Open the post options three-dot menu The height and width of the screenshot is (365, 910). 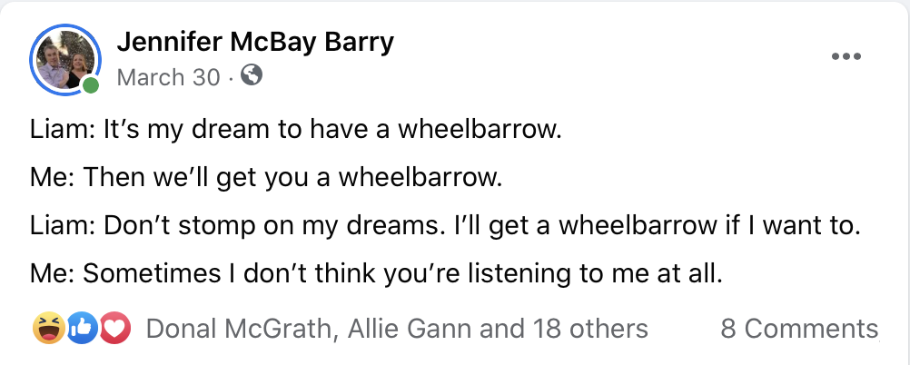pyautogui.click(x=846, y=56)
